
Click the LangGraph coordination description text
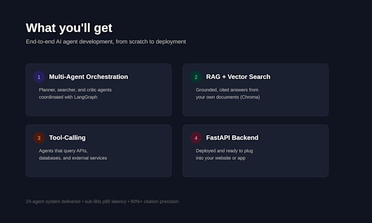coord(75,93)
